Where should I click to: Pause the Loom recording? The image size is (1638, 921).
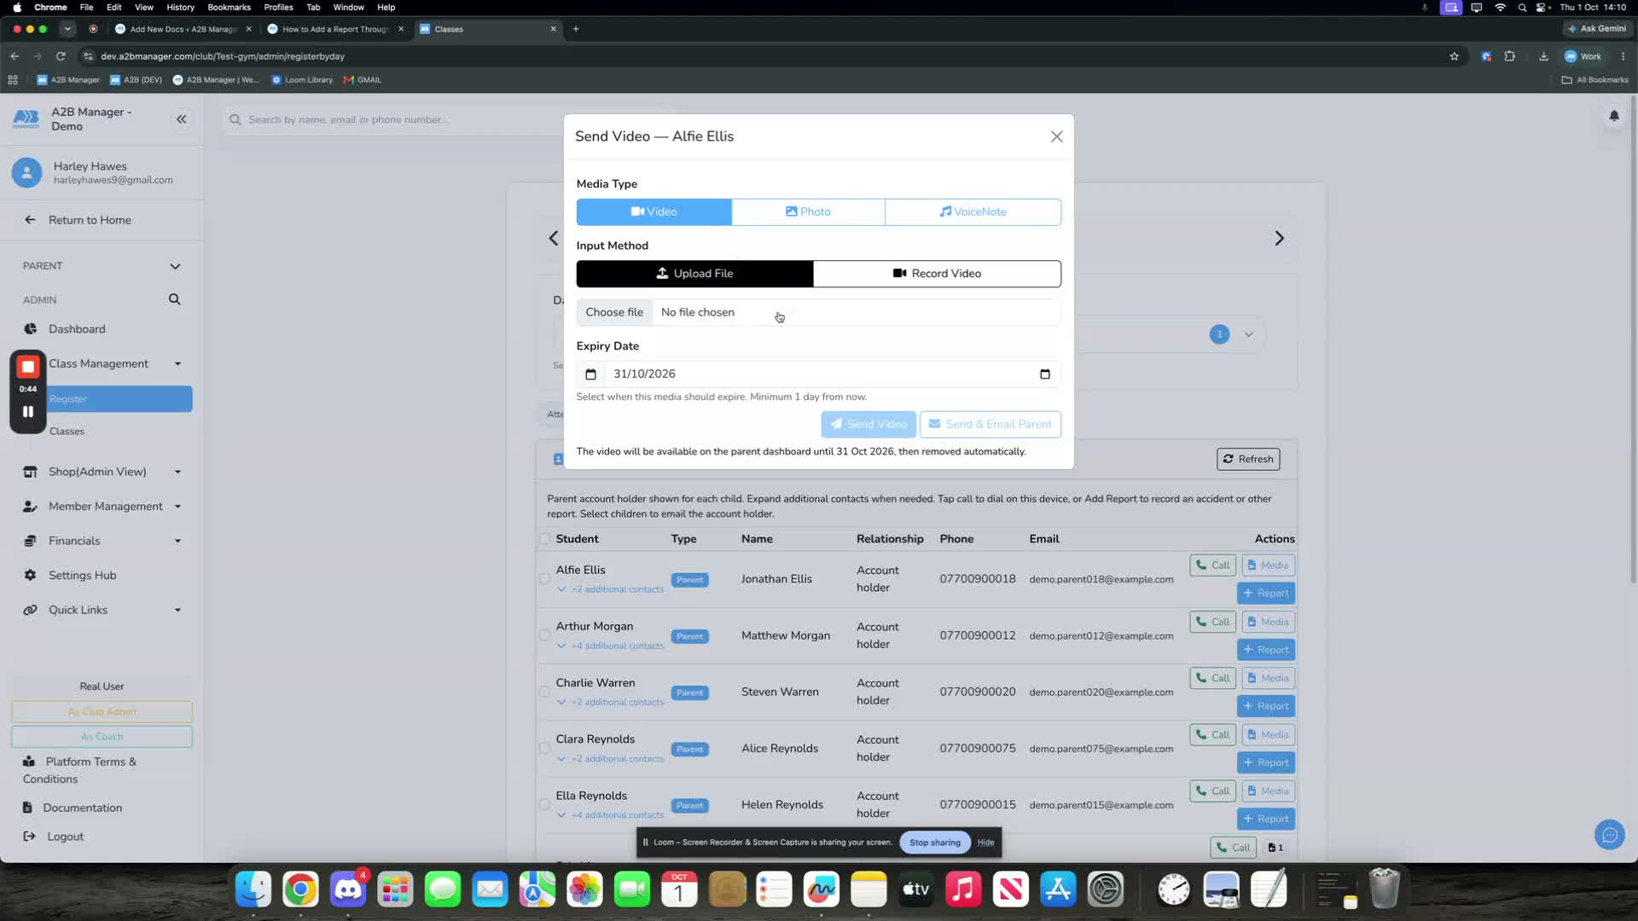click(28, 412)
